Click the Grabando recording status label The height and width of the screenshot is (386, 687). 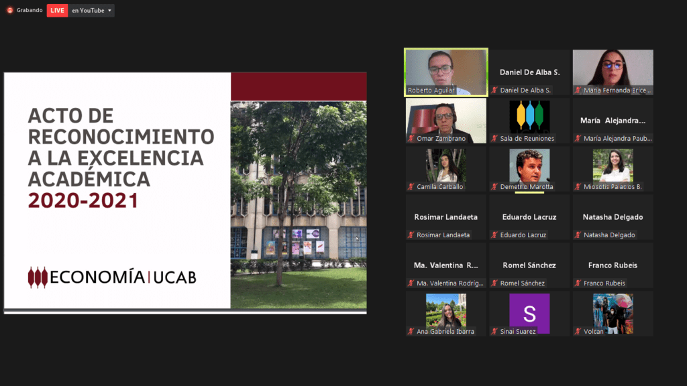30,11
